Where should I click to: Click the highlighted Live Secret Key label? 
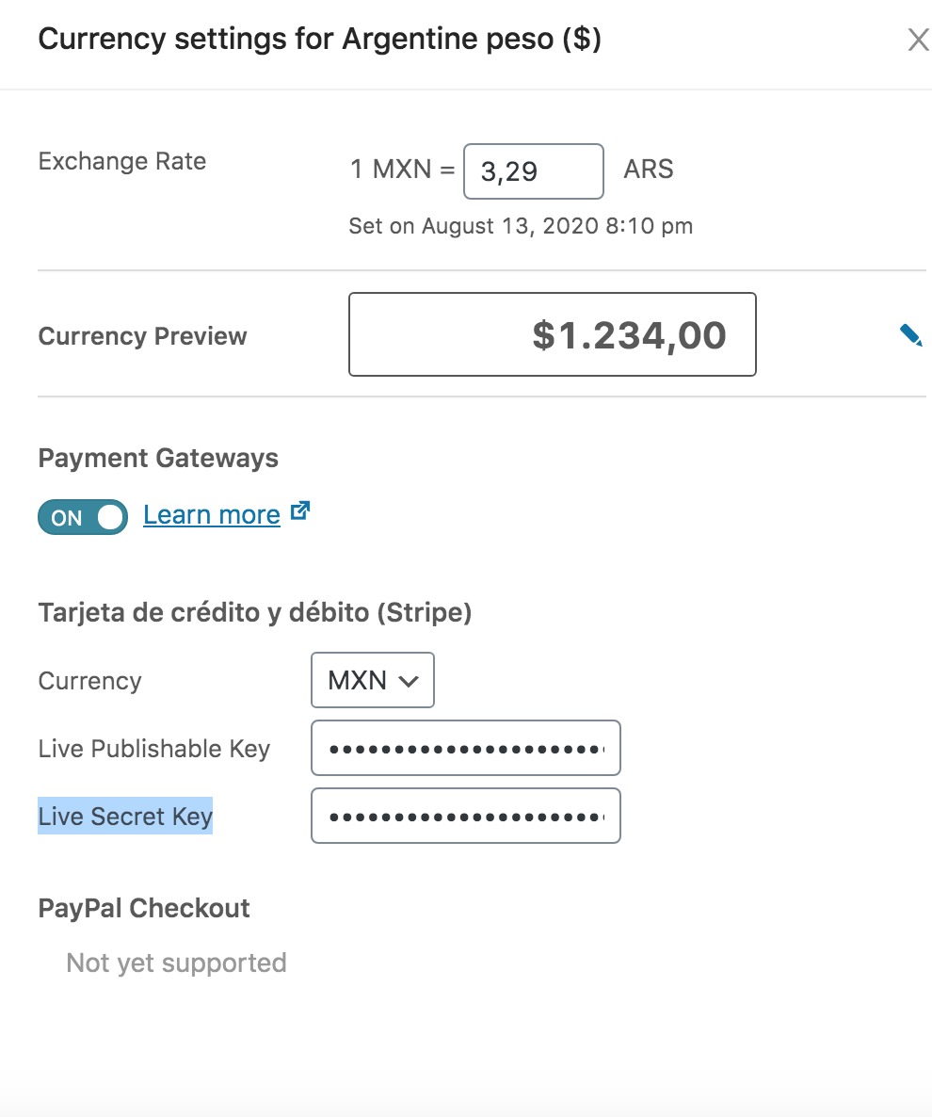[x=125, y=817]
